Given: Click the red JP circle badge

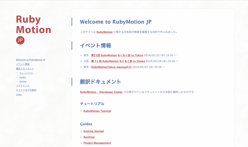Looking at the screenshot, I should (x=20, y=40).
